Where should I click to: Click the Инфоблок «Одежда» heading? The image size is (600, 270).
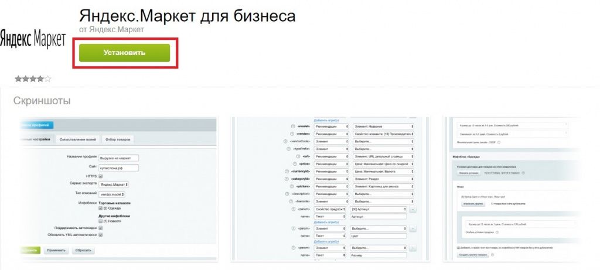(466, 157)
